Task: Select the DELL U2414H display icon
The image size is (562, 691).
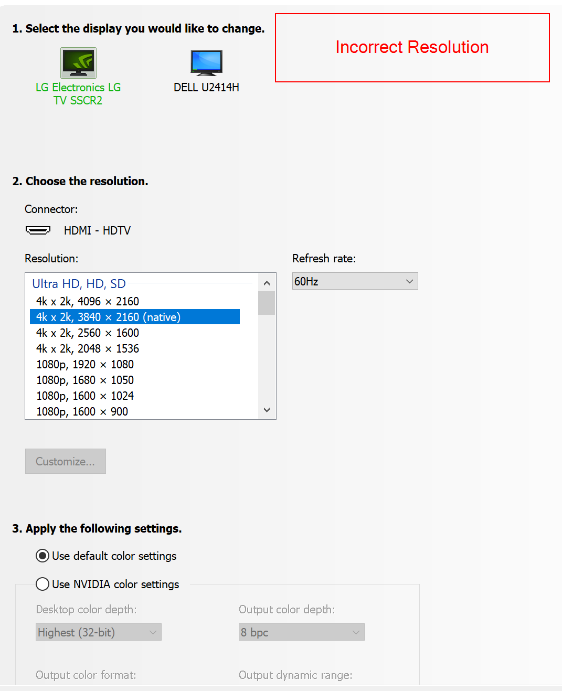Action: 206,62
